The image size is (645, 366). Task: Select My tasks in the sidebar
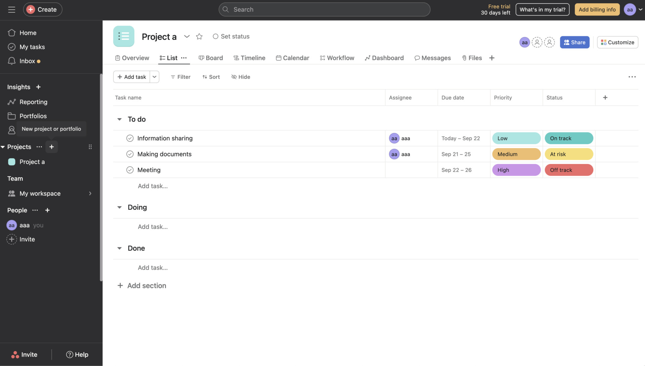(x=32, y=47)
